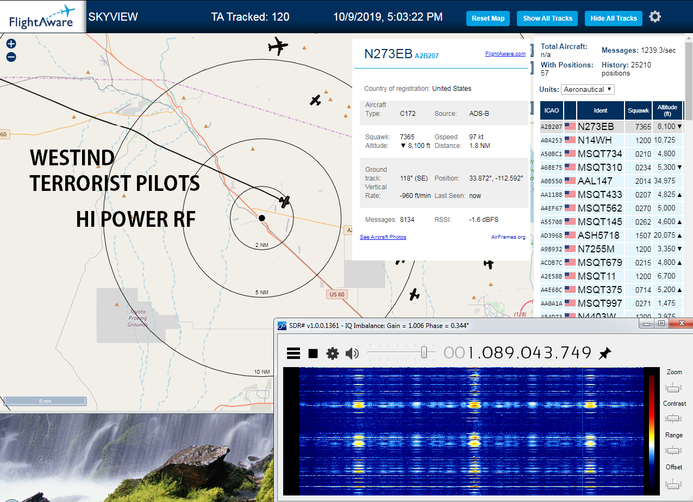Zoom out the map with minus button
The height and width of the screenshot is (502, 693).
pyautogui.click(x=11, y=57)
